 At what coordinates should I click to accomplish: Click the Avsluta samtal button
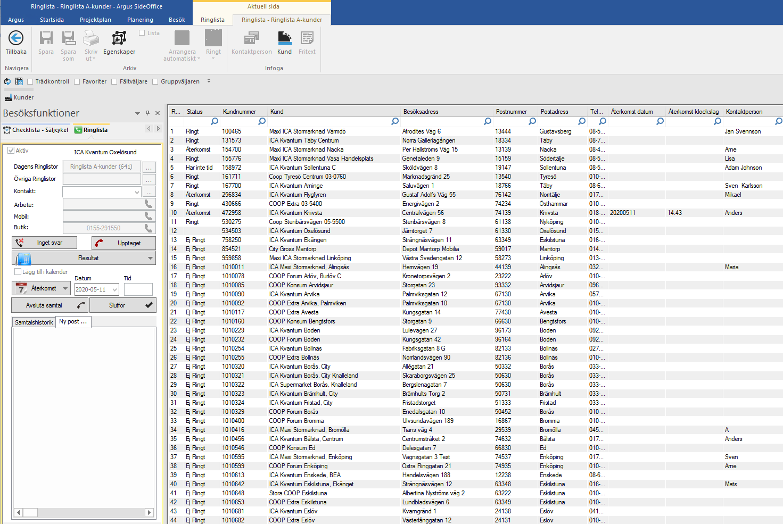pyautogui.click(x=50, y=305)
